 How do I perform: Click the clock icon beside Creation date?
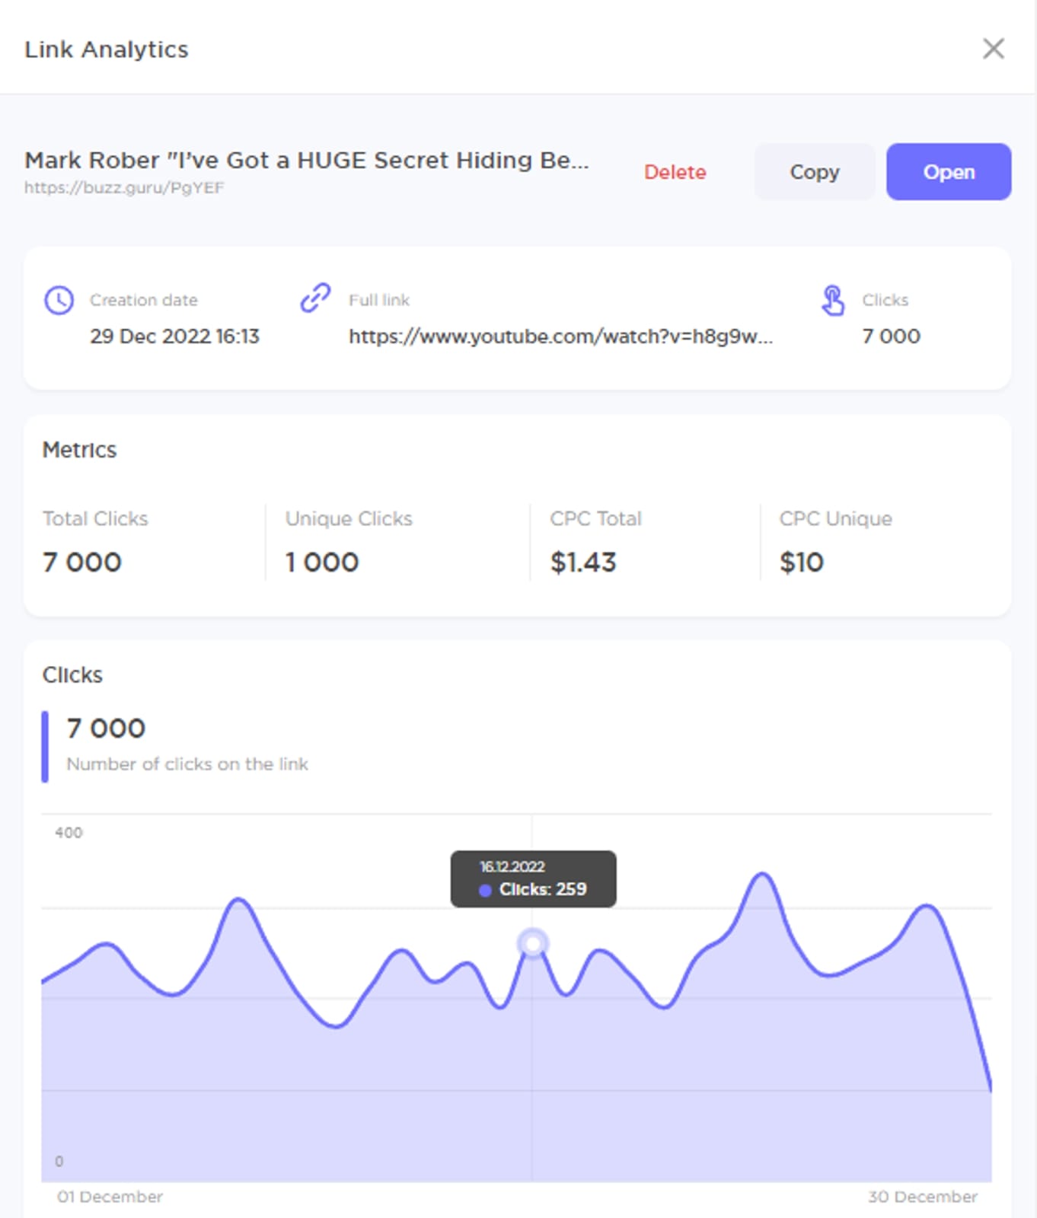[59, 300]
